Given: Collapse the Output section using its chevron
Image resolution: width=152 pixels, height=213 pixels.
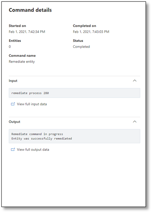Looking at the screenshot, I should point(134,121).
